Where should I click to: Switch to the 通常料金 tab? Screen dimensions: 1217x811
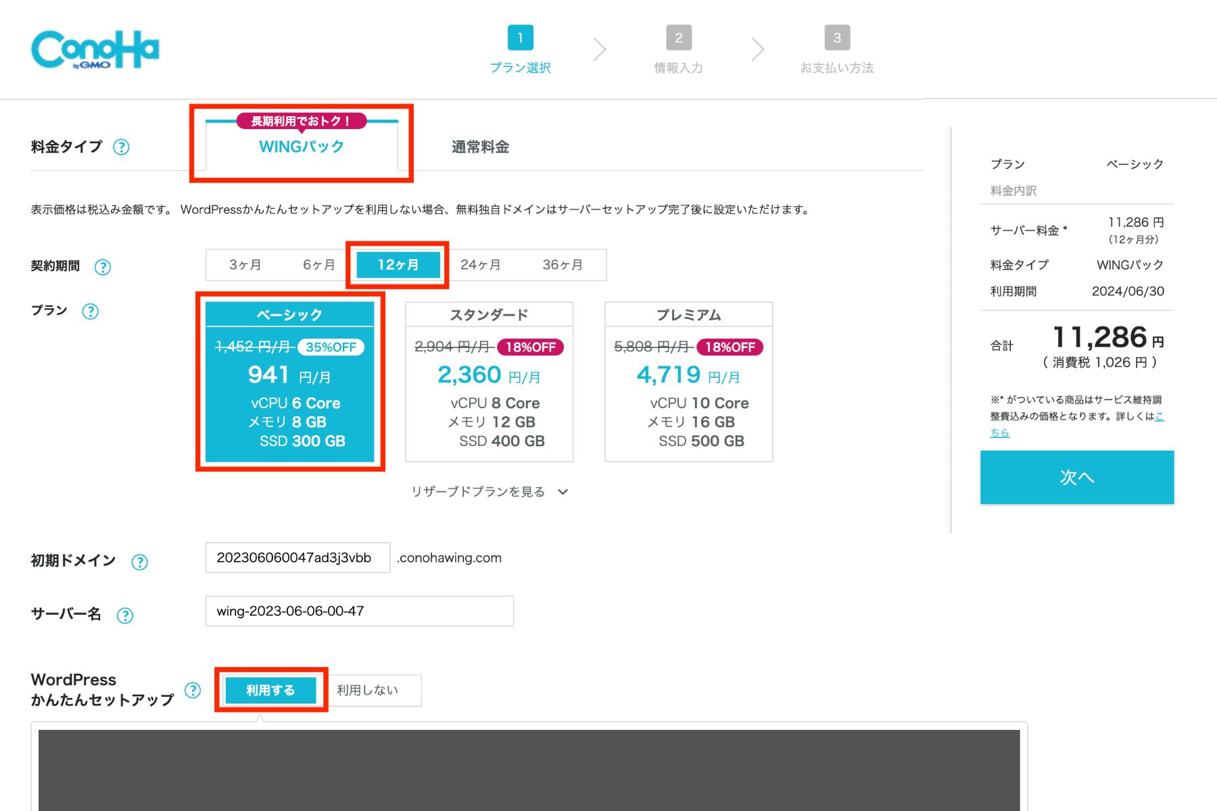coord(480,147)
